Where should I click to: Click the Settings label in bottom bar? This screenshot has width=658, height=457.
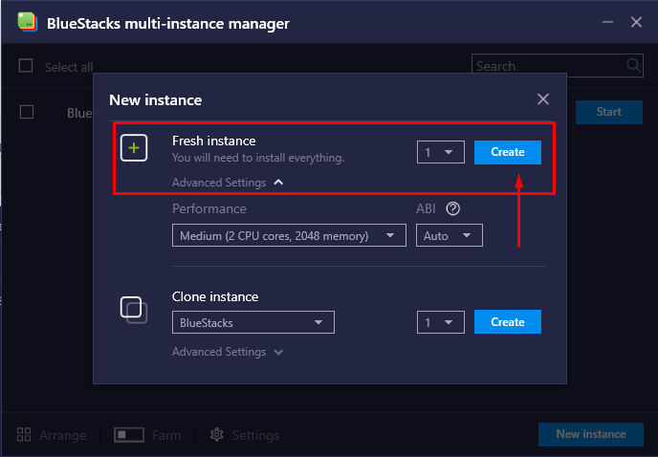[x=255, y=435]
